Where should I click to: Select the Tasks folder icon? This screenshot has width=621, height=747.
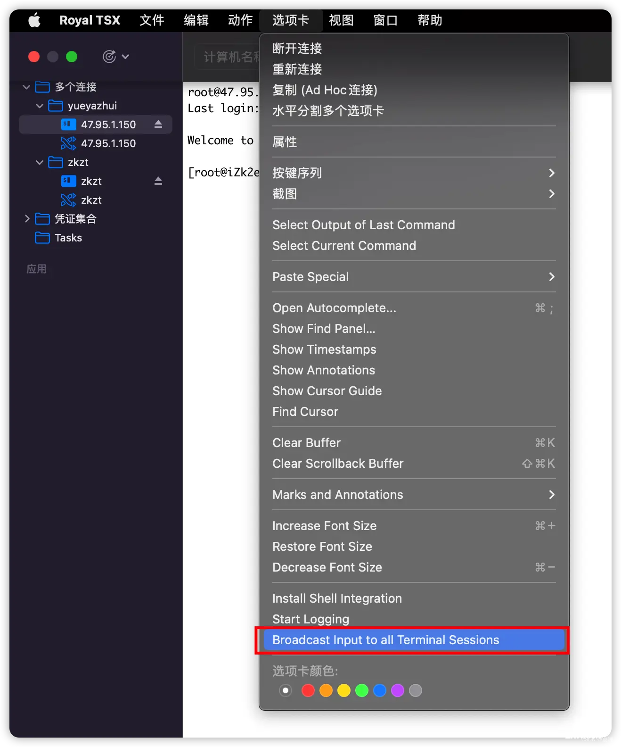(x=42, y=238)
